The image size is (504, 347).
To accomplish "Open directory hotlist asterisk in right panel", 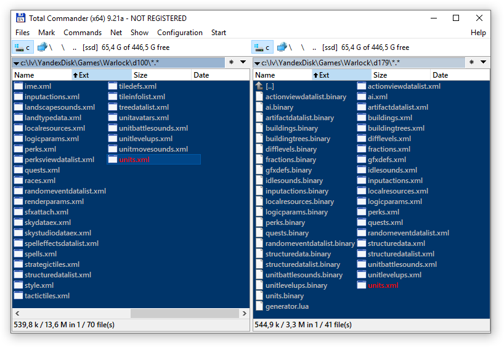I will [471, 62].
